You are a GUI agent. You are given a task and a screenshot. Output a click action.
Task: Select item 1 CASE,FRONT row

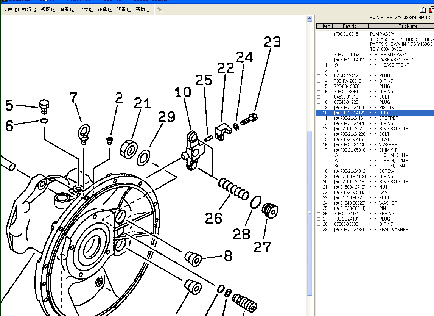coord(375,65)
